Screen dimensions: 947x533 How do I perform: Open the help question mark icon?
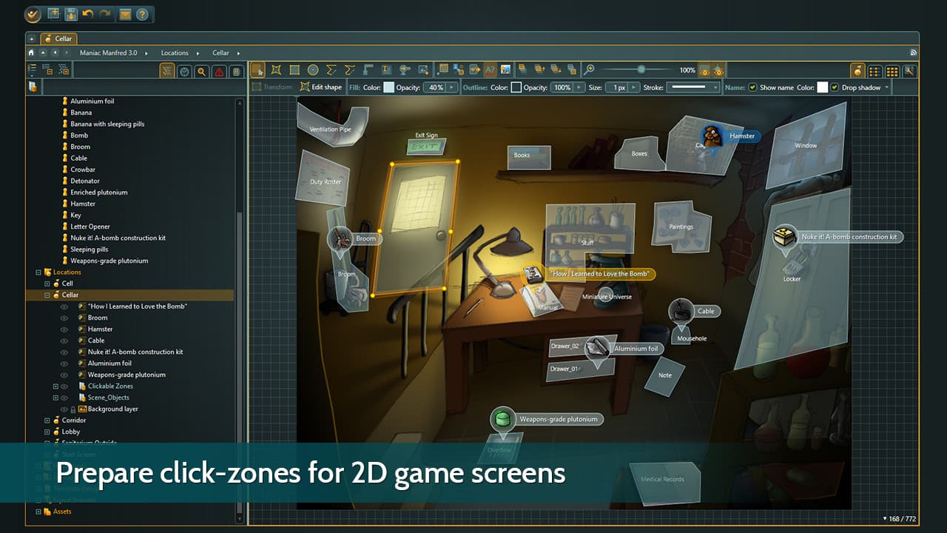point(142,14)
